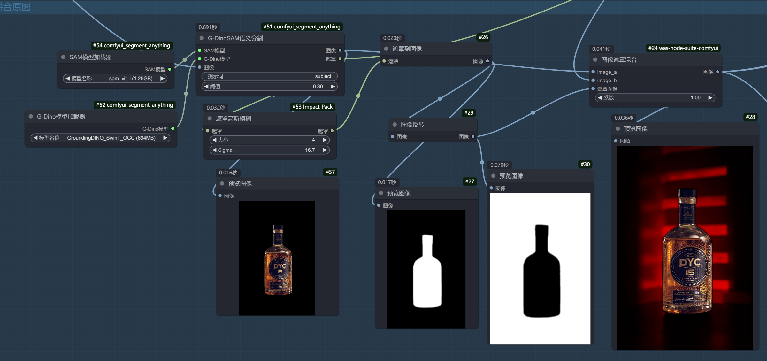Viewport: 767px width, 361px height.
Task: Click the 阈值 value 0.30
Action: (318, 87)
